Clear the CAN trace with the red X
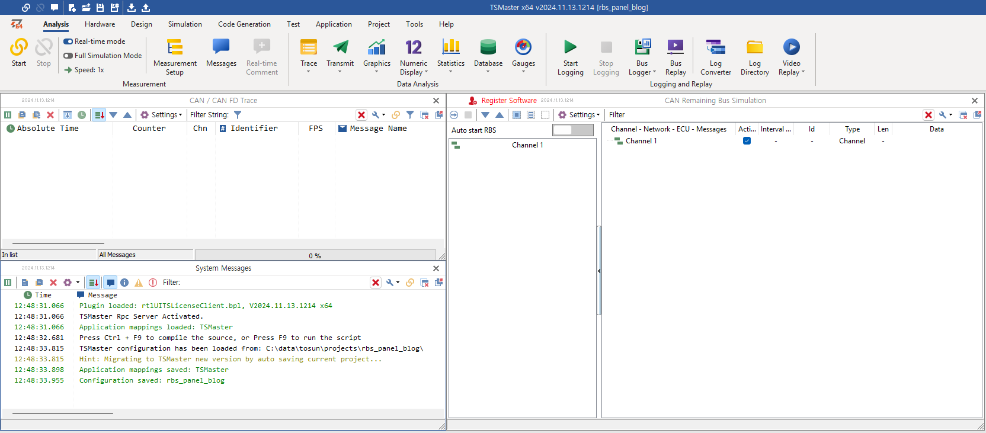This screenshot has width=986, height=433. (50, 115)
